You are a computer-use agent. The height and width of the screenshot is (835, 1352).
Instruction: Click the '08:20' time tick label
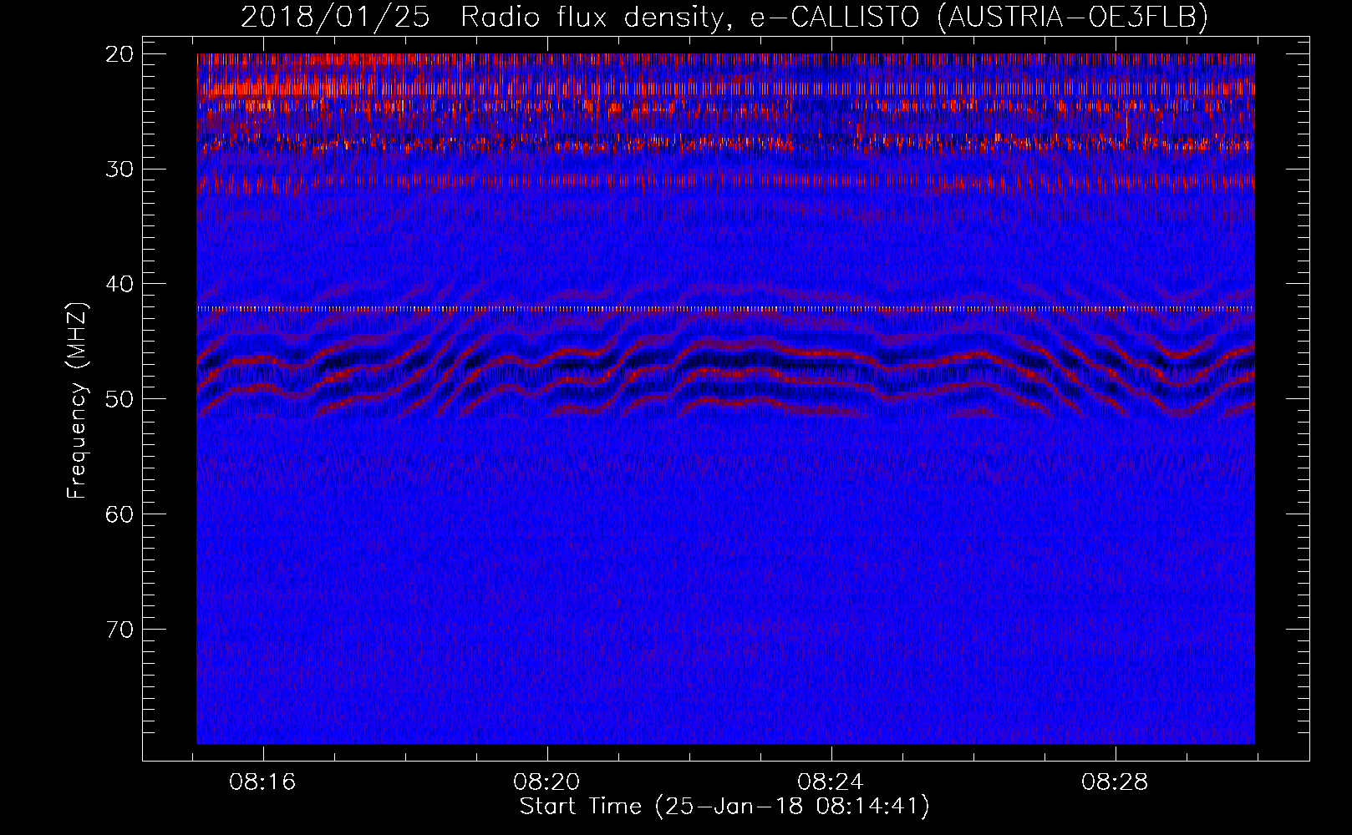coord(547,782)
